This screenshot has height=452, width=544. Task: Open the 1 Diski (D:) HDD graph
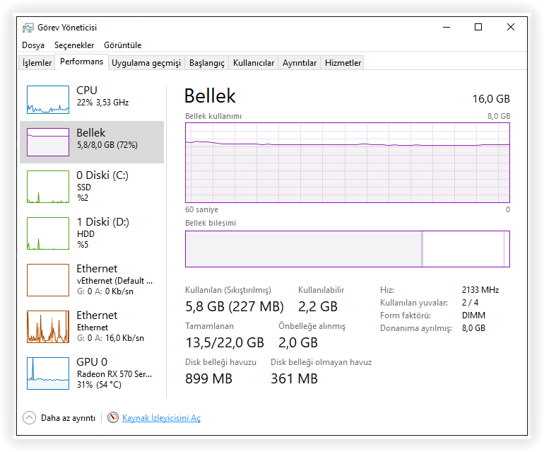pos(48,233)
